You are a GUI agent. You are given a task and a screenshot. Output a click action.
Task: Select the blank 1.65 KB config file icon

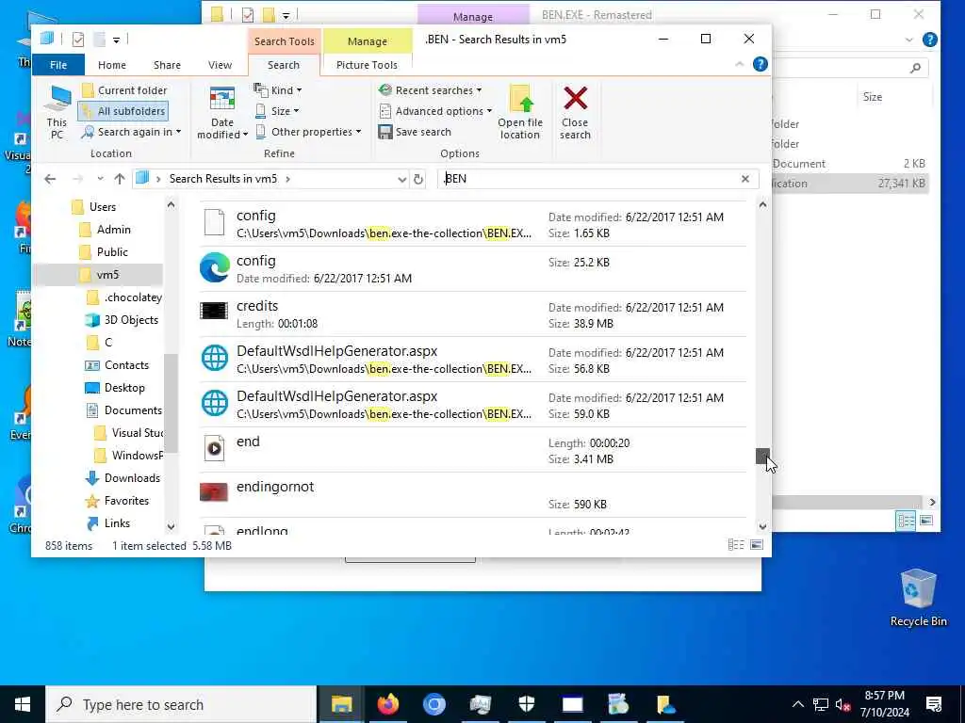tap(214, 222)
